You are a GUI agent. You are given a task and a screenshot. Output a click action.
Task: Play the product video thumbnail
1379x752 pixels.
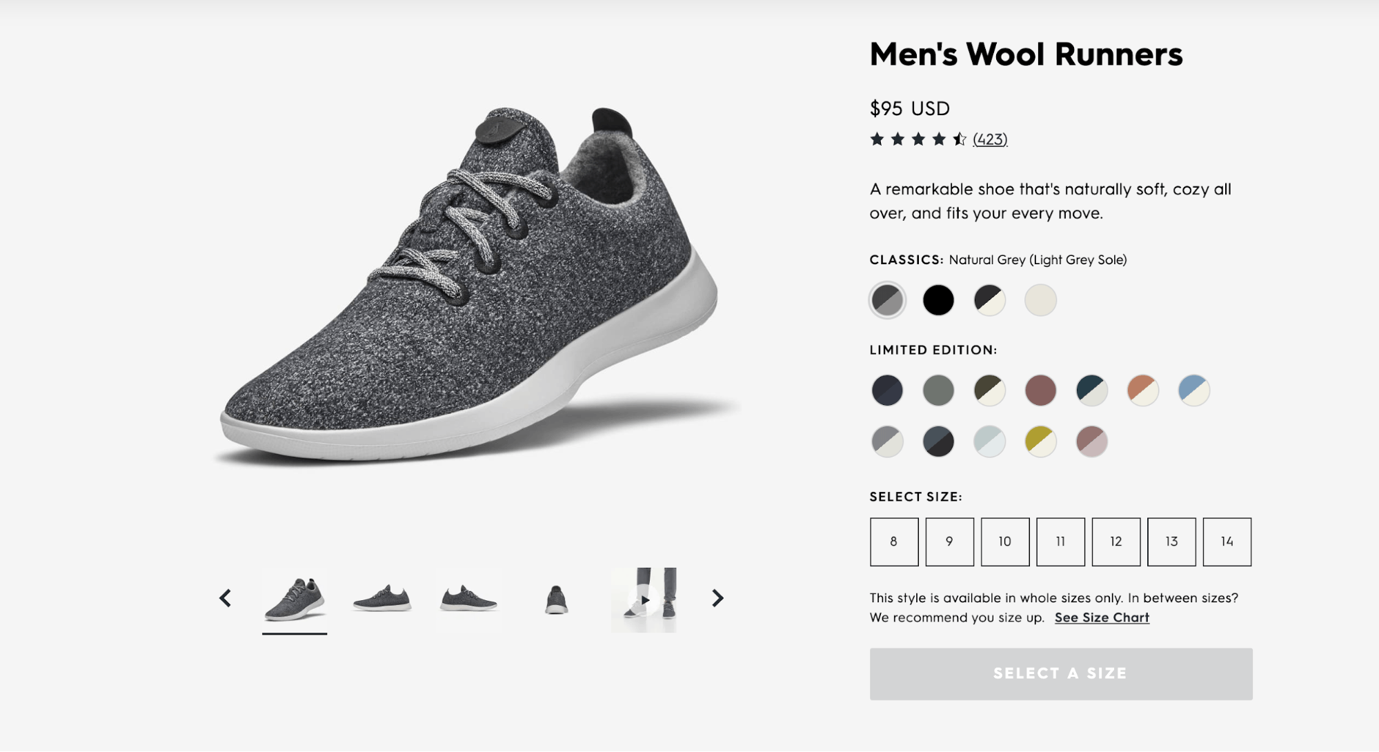point(644,600)
